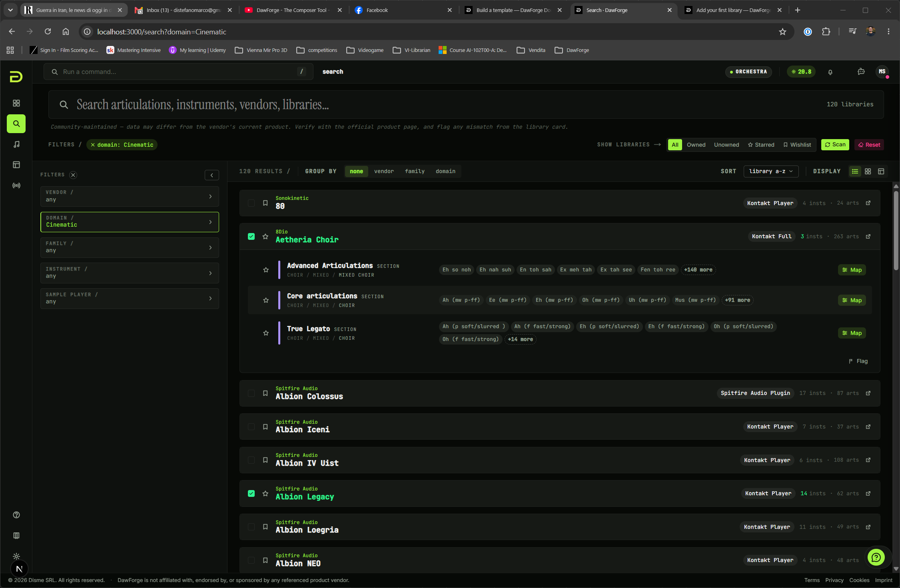Expand the INSTRUMENT filter

[x=130, y=273]
